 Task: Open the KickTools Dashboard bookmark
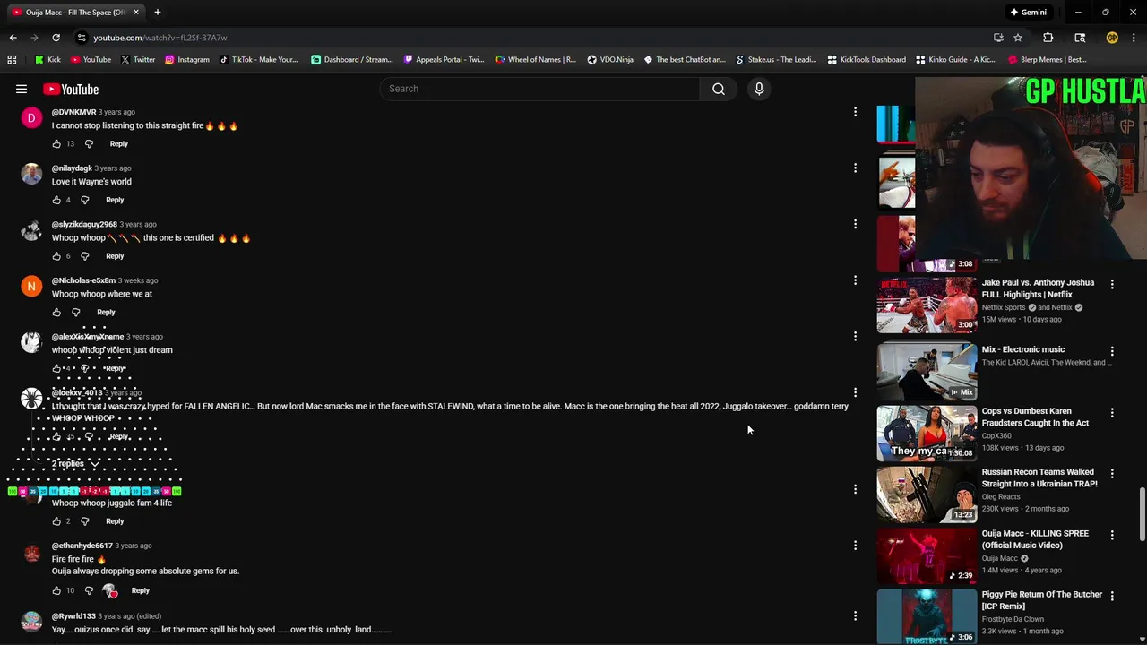pos(866,60)
